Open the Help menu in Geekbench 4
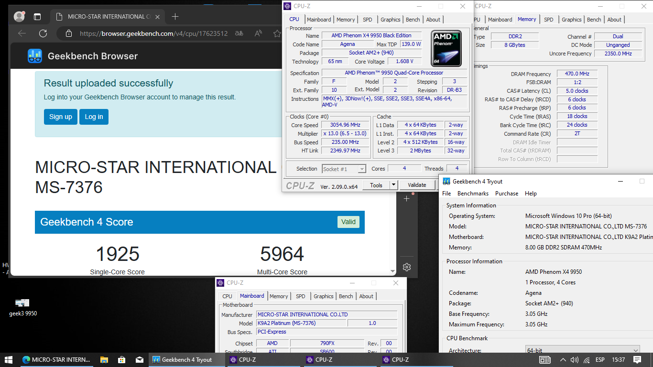The height and width of the screenshot is (367, 653). click(531, 194)
